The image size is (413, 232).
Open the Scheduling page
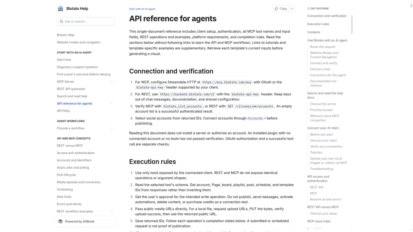click(x=65, y=190)
